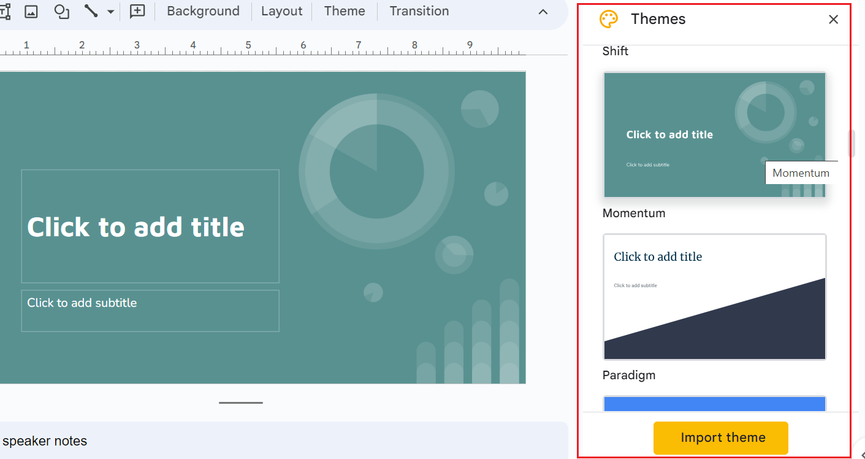This screenshot has width=865, height=459.
Task: Open the Background settings
Action: tap(203, 11)
